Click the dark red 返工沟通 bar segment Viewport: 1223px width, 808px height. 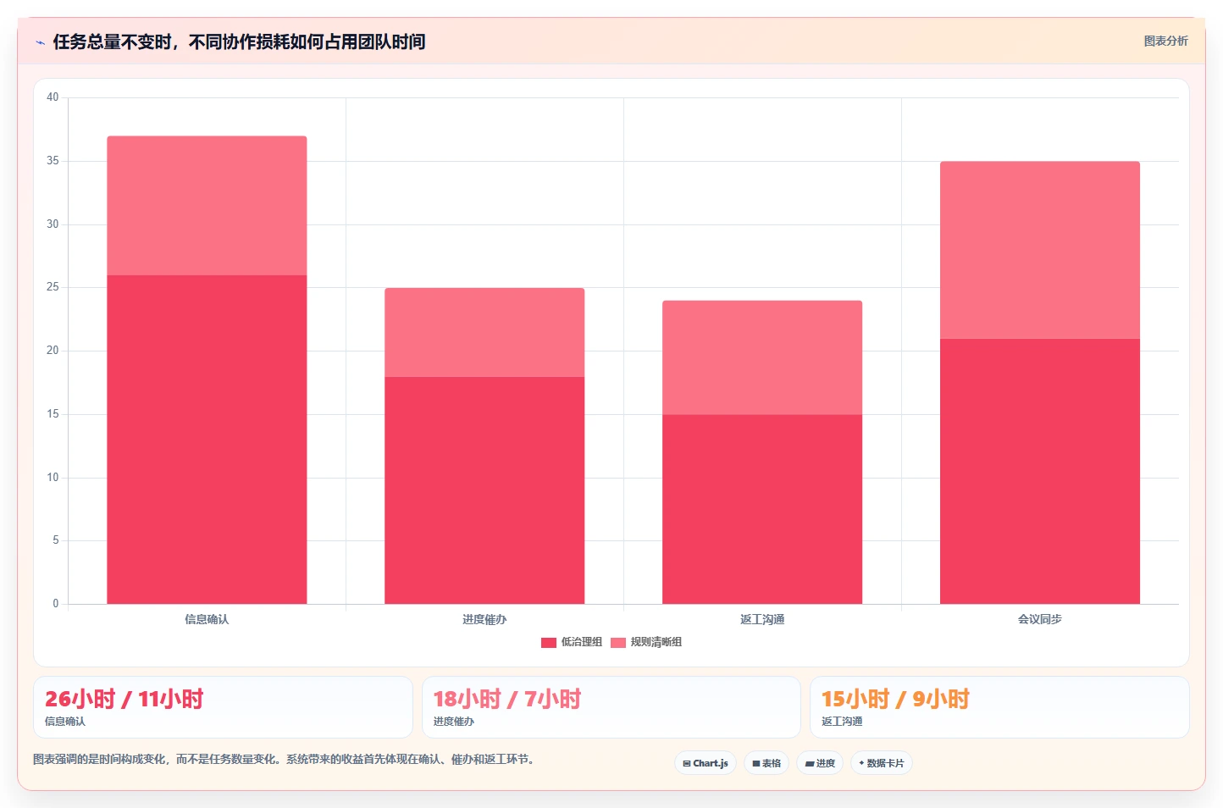coord(762,509)
